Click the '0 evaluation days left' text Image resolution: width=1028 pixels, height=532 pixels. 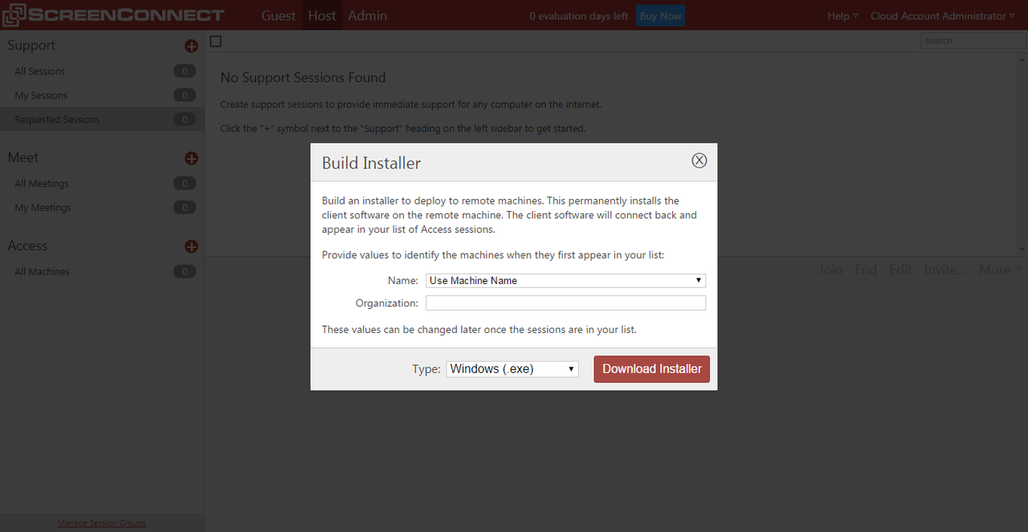[x=579, y=16]
